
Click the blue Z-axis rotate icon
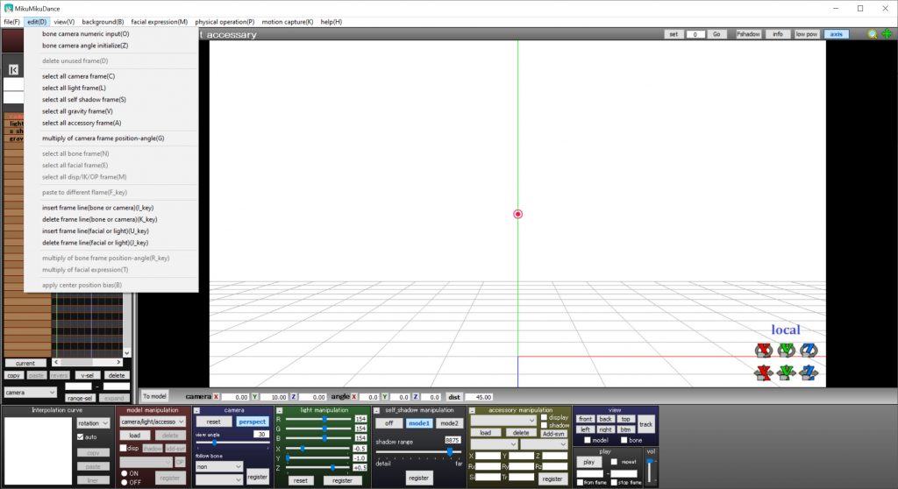coord(809,350)
